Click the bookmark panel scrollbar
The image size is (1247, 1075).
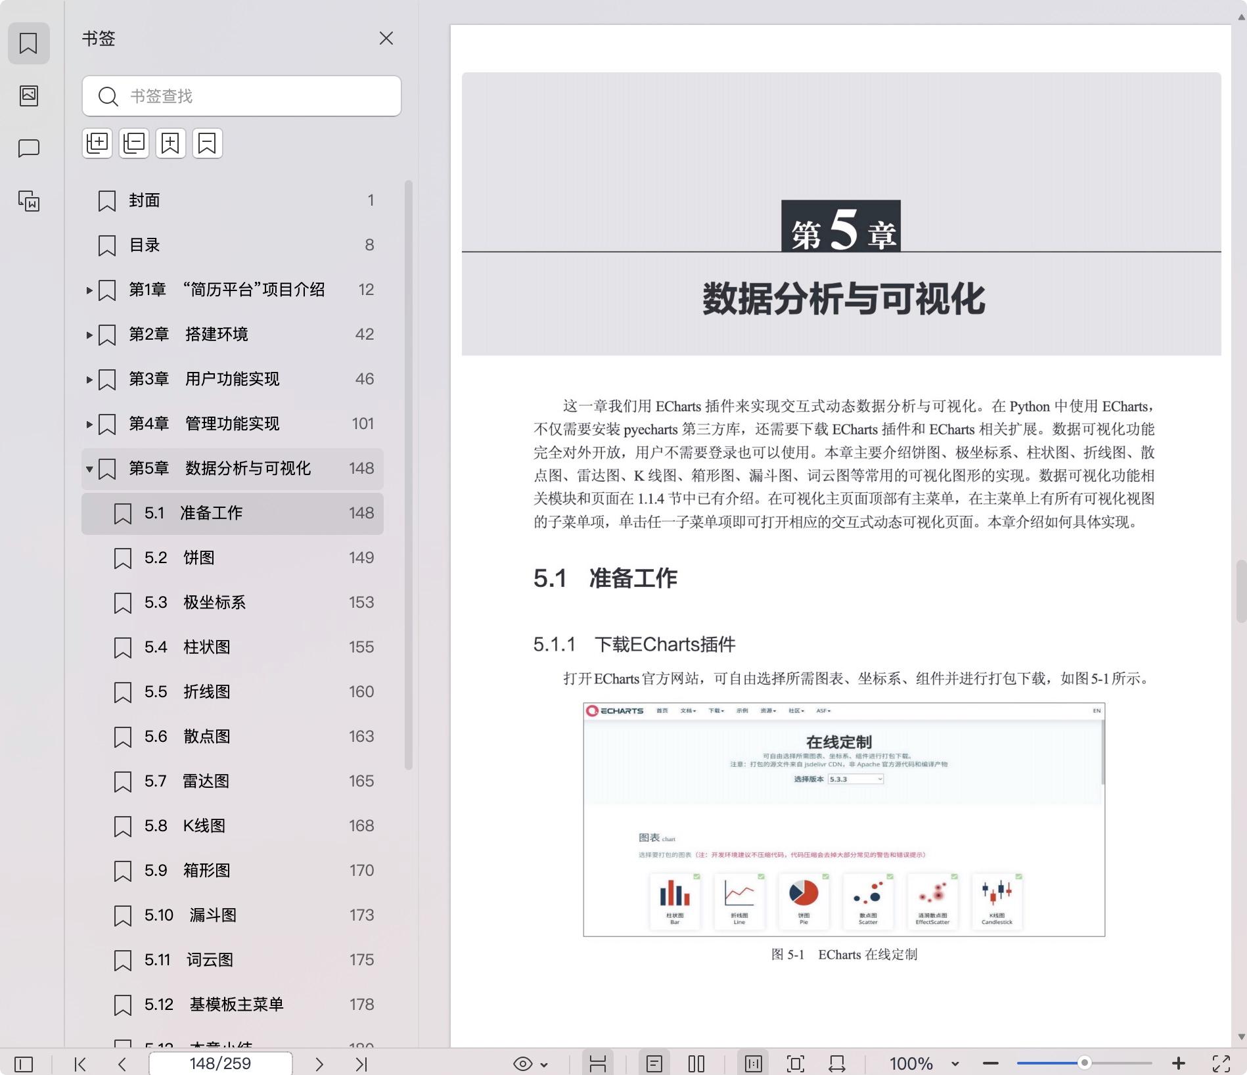tap(409, 474)
